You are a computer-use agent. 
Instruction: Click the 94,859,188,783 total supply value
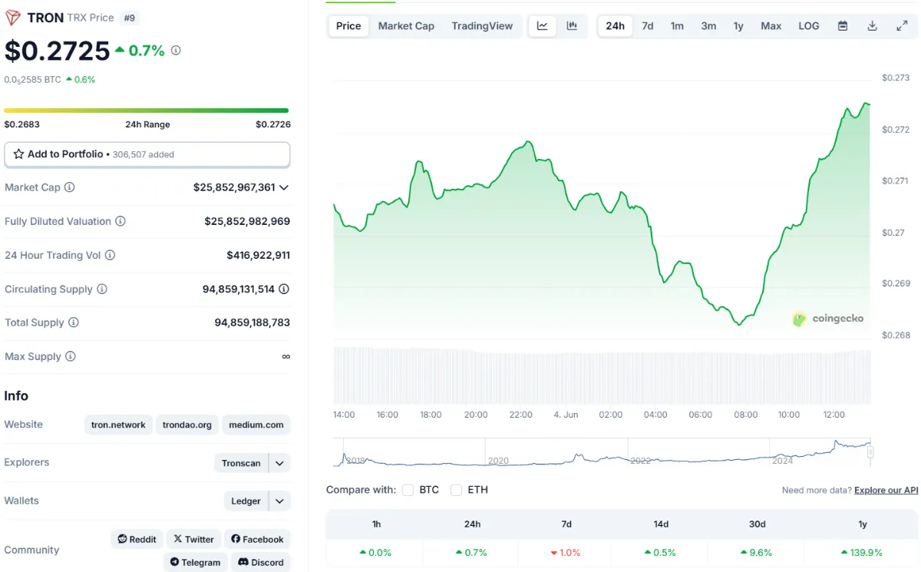[x=252, y=322]
